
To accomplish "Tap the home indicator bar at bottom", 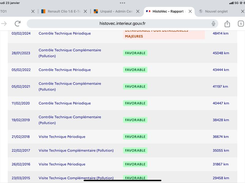I will pos(122,181).
